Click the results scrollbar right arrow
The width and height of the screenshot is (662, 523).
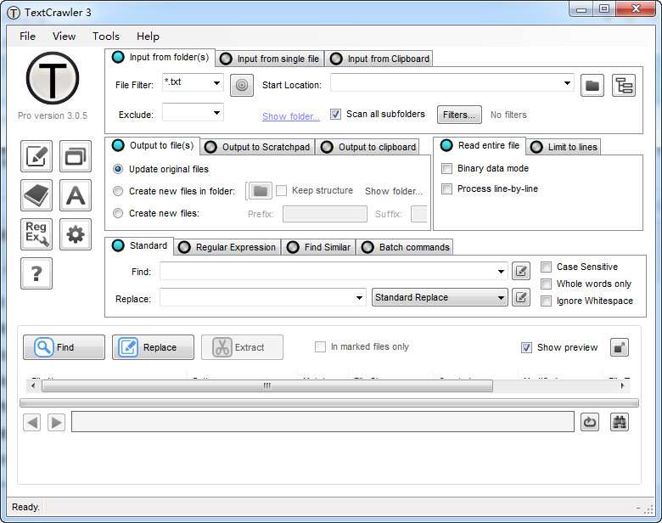(622, 385)
